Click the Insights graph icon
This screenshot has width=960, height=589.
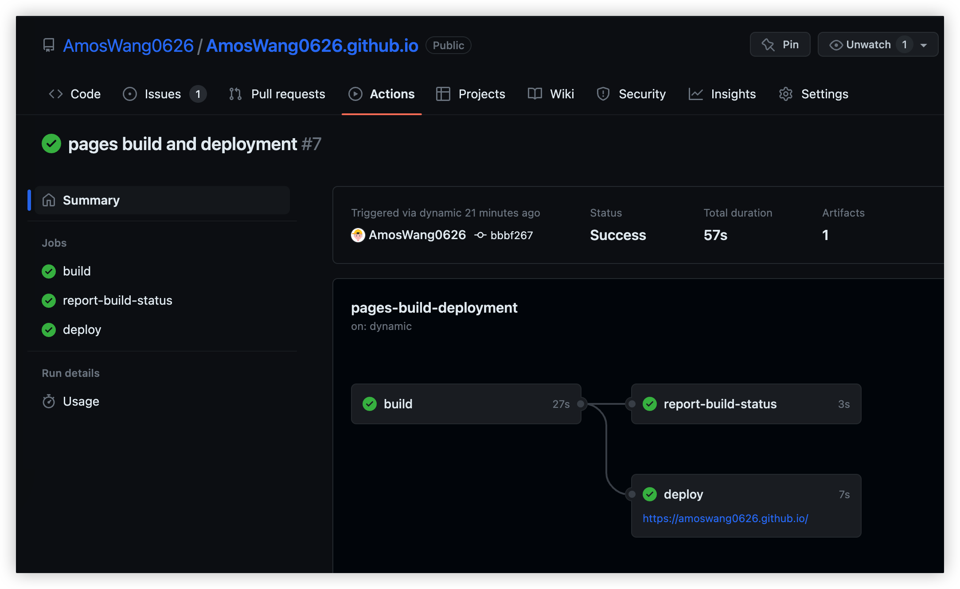[695, 94]
